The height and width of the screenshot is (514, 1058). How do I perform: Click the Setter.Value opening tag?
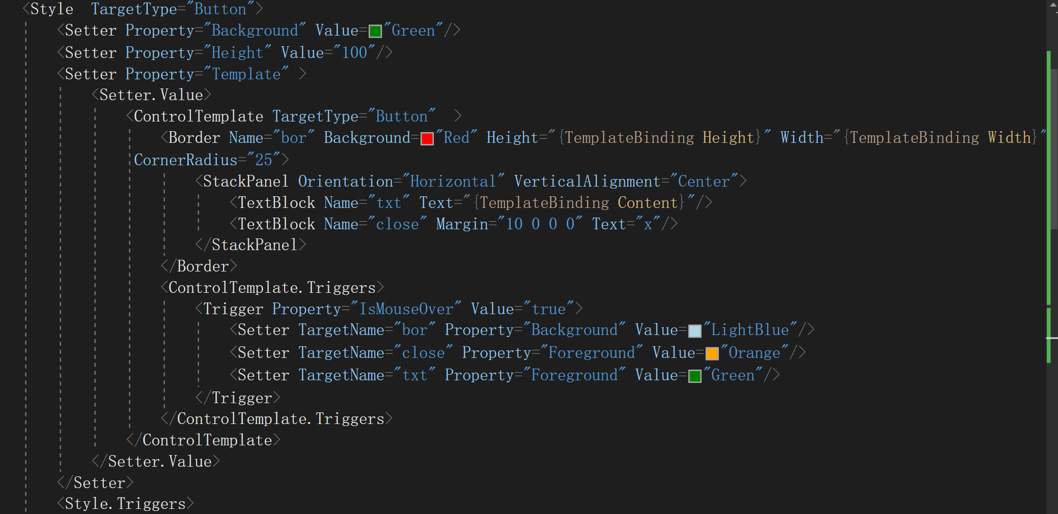(151, 95)
